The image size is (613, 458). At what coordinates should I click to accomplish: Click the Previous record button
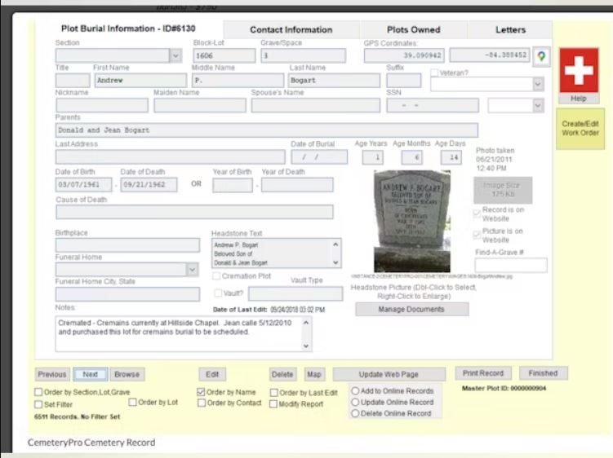52,374
